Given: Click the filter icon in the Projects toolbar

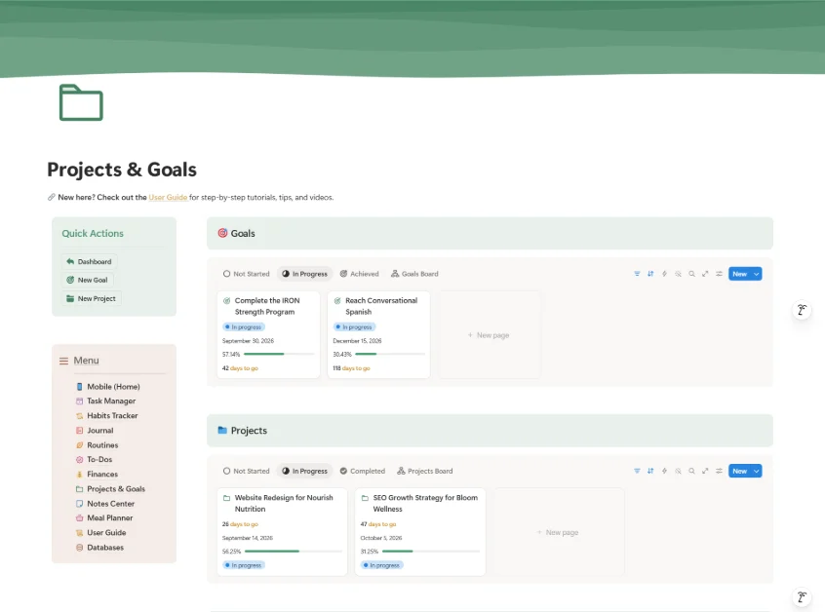Looking at the screenshot, I should pyautogui.click(x=637, y=471).
